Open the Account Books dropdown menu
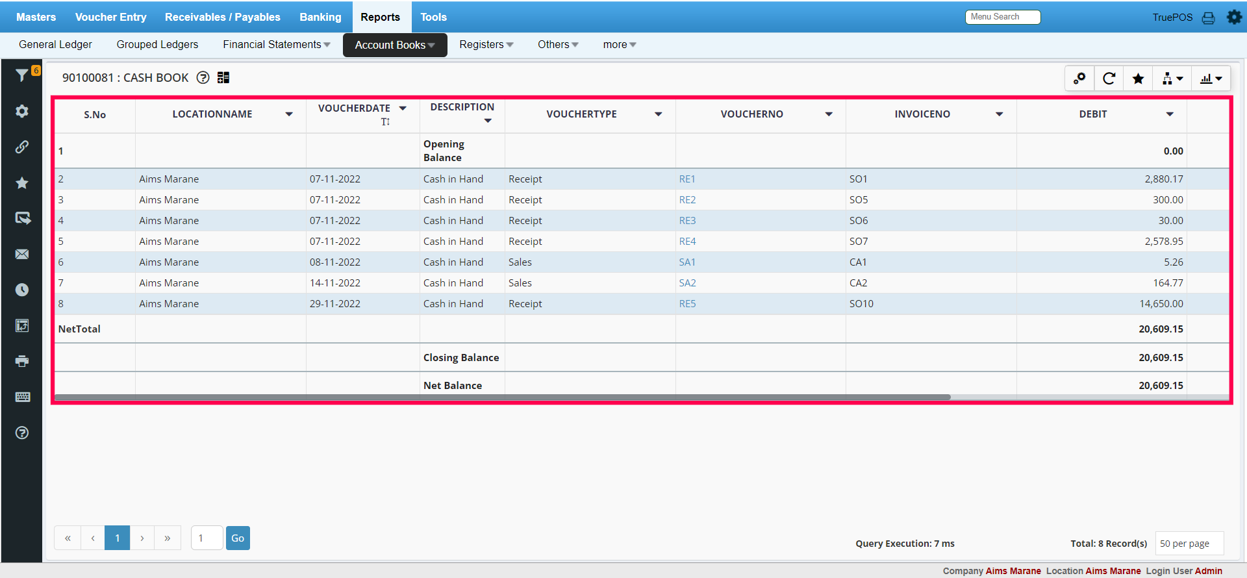The image size is (1247, 578). tap(394, 45)
